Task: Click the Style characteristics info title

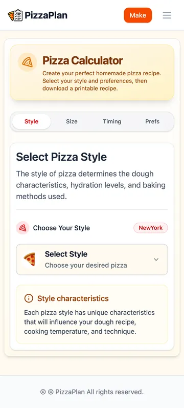Action: pyautogui.click(x=73, y=298)
